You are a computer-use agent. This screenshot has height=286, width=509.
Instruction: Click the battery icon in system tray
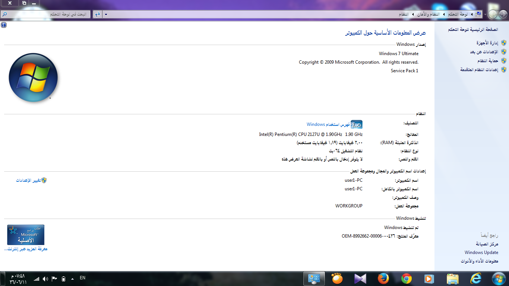tap(63, 279)
